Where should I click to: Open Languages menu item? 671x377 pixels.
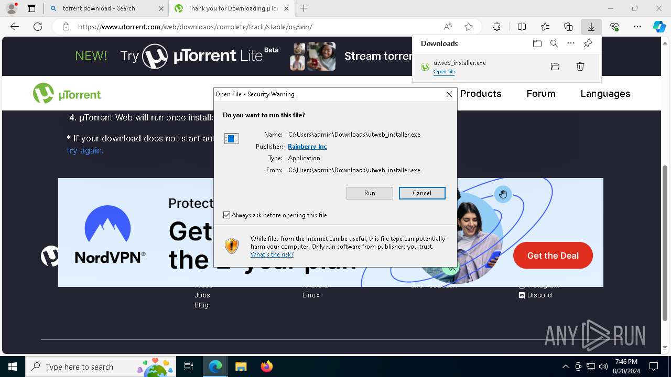(x=605, y=94)
